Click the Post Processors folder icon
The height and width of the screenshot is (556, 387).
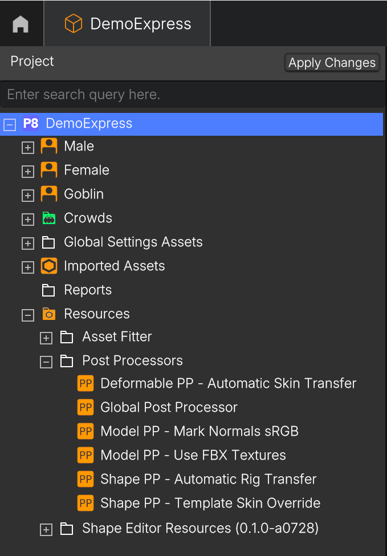tap(67, 361)
